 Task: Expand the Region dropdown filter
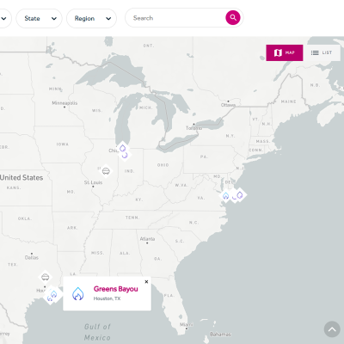tap(91, 18)
